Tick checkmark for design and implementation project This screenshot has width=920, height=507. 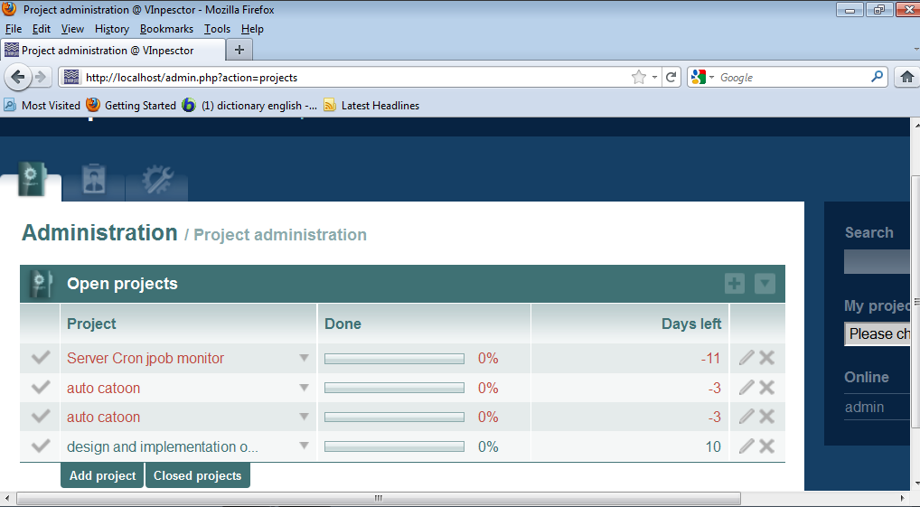tap(41, 446)
